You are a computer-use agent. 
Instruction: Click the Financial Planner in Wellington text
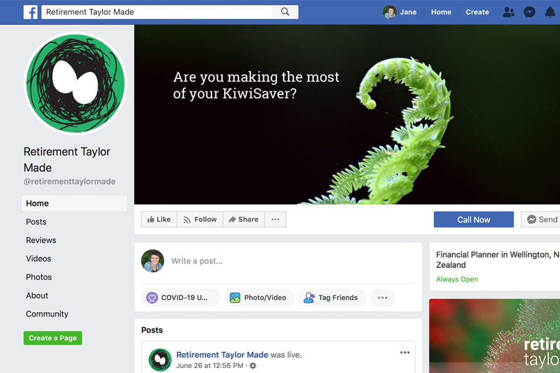498,260
